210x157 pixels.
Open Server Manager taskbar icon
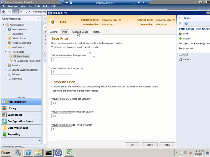point(18,153)
